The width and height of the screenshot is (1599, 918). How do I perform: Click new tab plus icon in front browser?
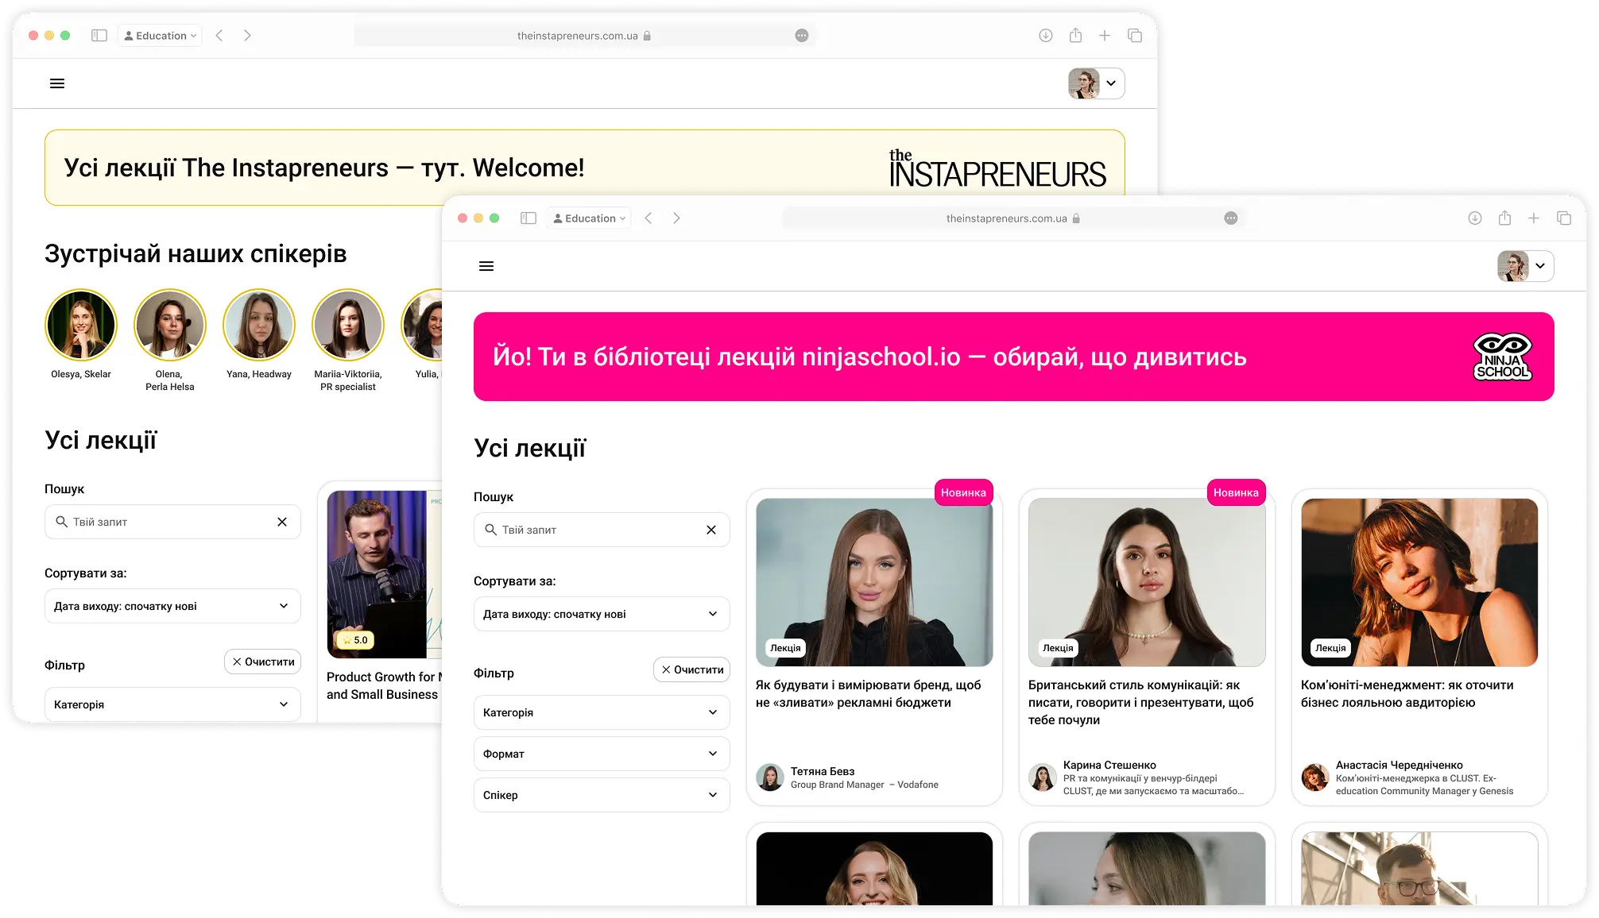coord(1534,218)
